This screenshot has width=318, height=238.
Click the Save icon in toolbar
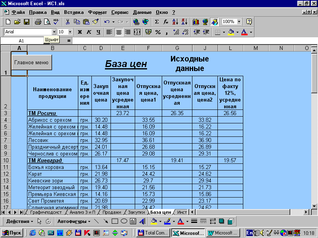click(27, 22)
